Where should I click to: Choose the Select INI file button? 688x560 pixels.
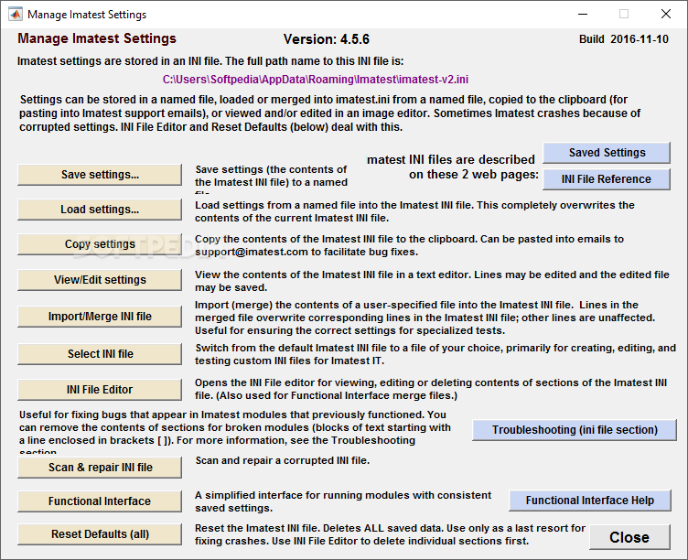tap(100, 354)
